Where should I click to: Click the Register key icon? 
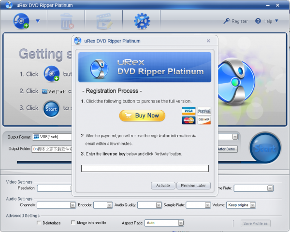pyautogui.click(x=226, y=21)
